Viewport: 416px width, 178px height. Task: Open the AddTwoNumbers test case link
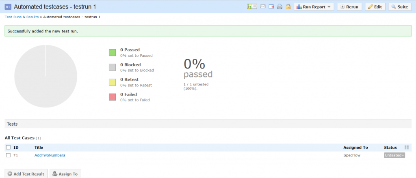coord(50,155)
